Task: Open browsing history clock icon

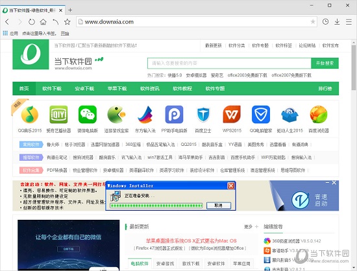Action: click(326, 21)
